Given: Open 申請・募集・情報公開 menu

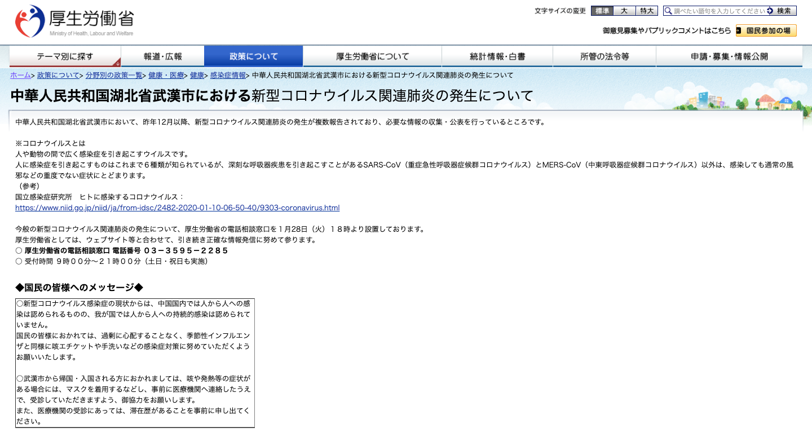Looking at the screenshot, I should tap(729, 56).
